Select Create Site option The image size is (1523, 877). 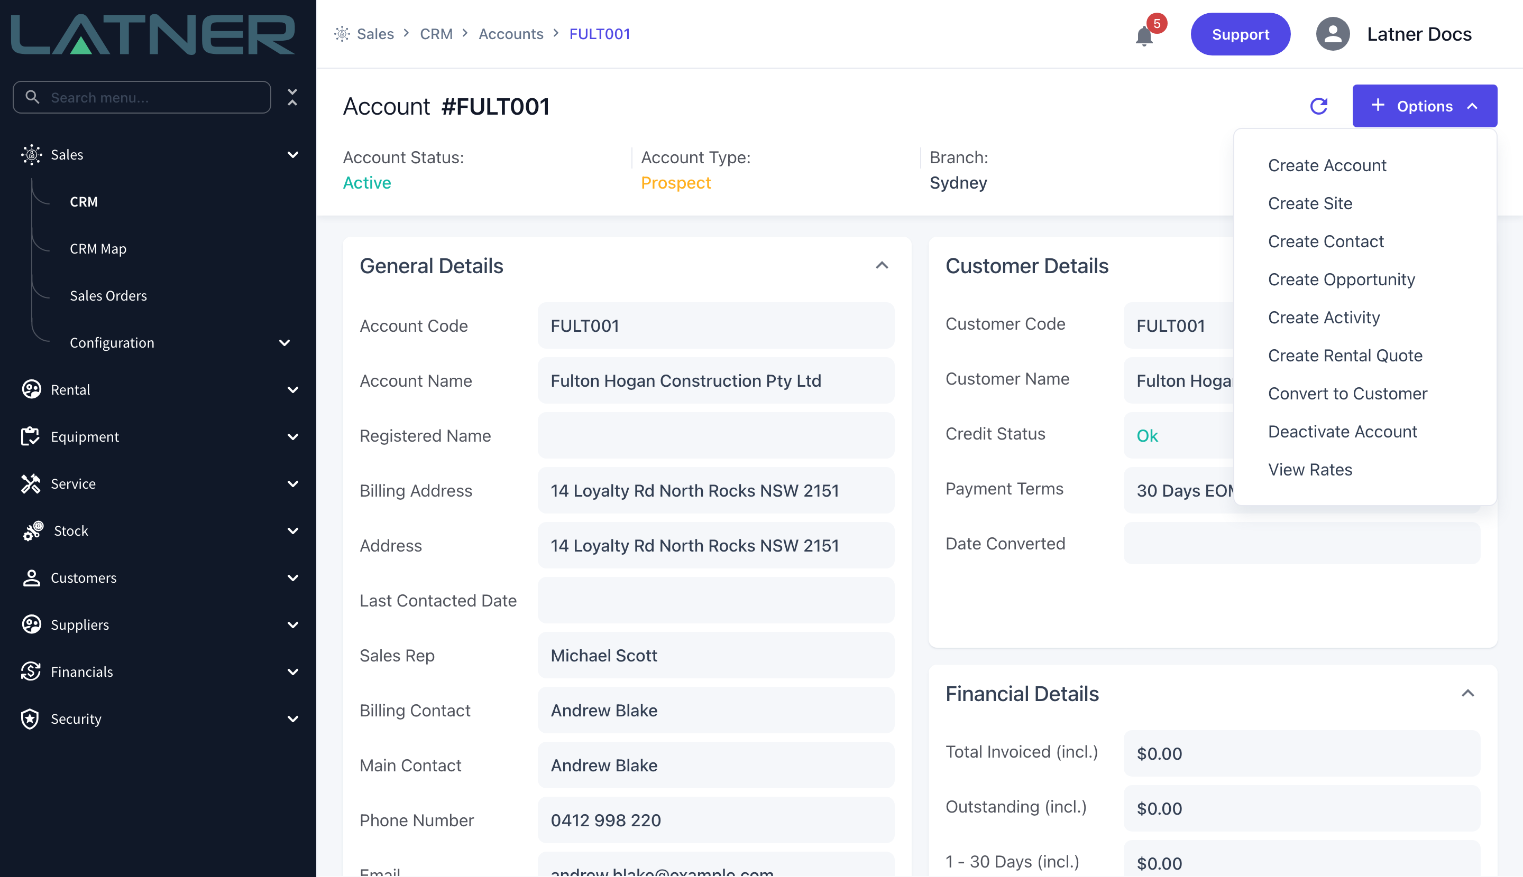point(1310,203)
